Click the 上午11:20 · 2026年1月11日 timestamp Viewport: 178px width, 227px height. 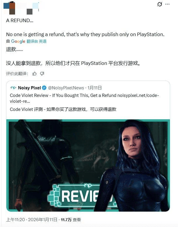coord(32,220)
